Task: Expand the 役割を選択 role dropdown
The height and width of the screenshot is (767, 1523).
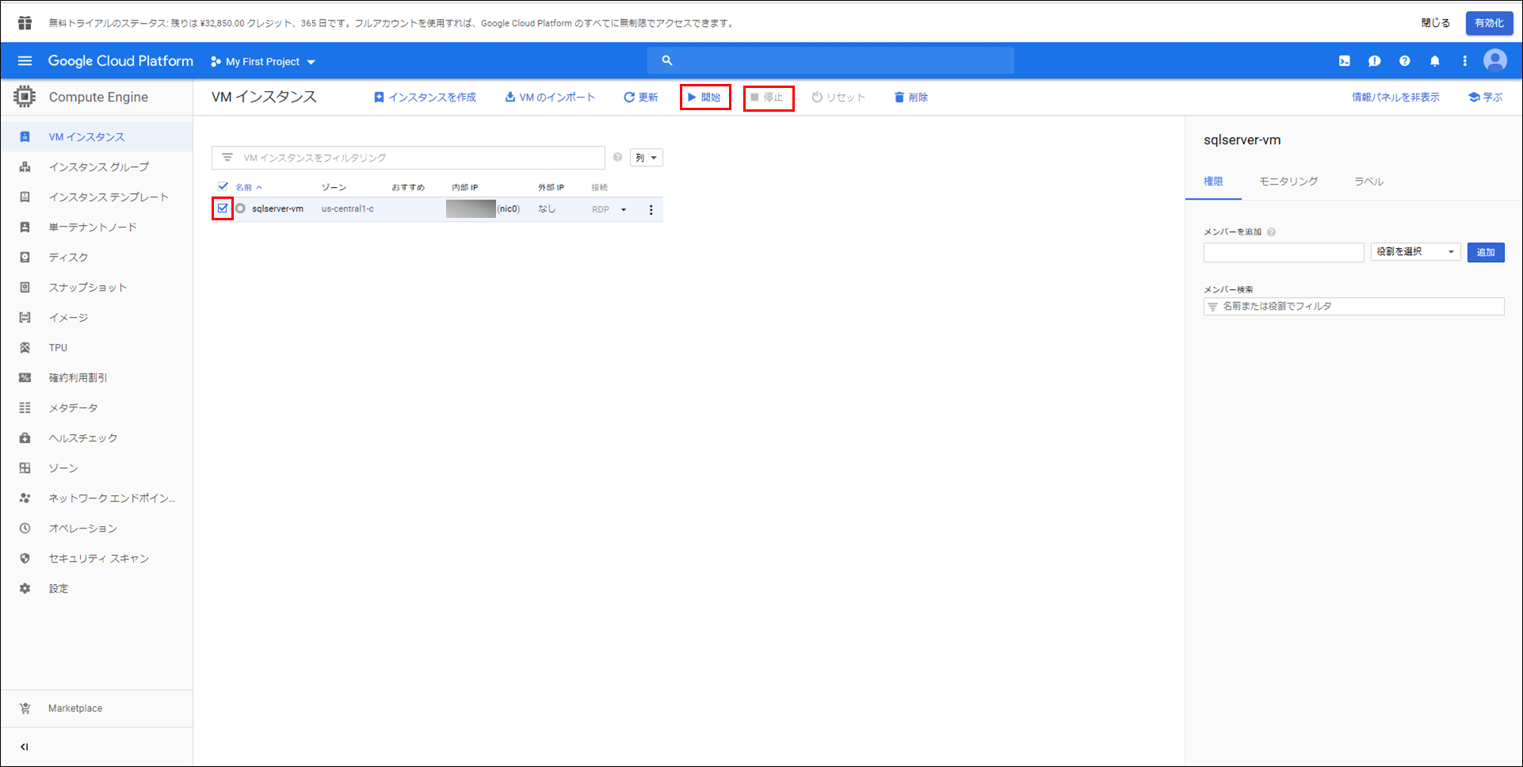Action: point(1415,252)
